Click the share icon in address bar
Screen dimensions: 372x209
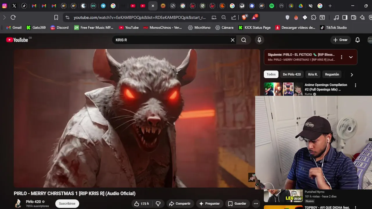pos(234,17)
